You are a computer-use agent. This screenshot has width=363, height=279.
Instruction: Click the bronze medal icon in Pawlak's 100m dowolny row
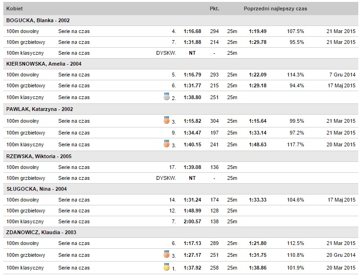coord(167,120)
